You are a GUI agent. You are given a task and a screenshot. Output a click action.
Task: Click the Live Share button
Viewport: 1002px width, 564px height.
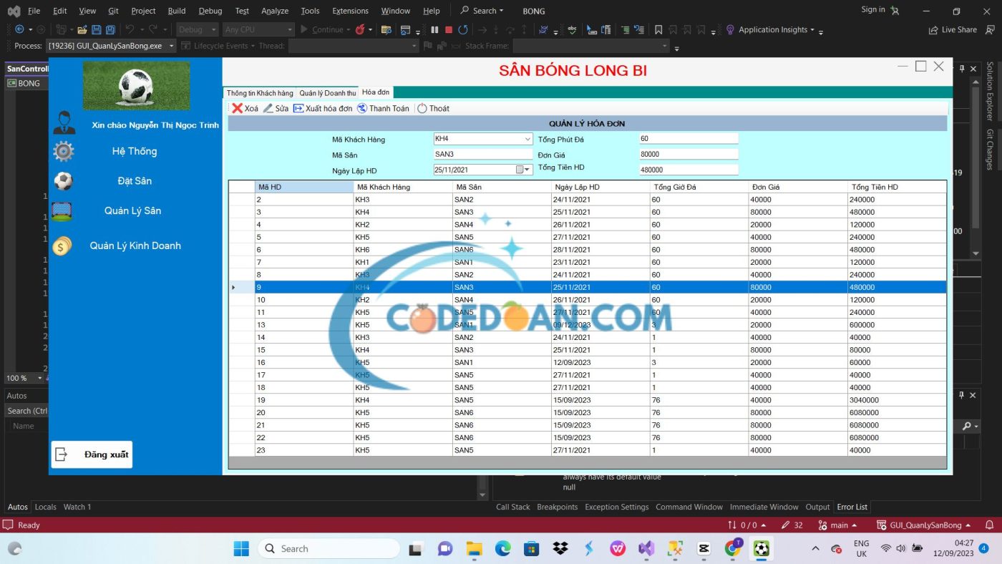[x=953, y=30]
